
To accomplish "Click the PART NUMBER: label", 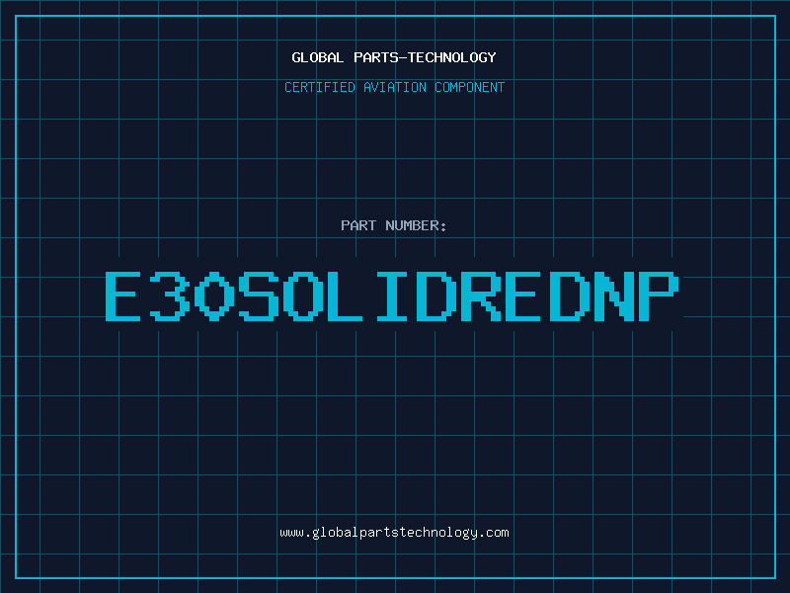I will coord(394,225).
